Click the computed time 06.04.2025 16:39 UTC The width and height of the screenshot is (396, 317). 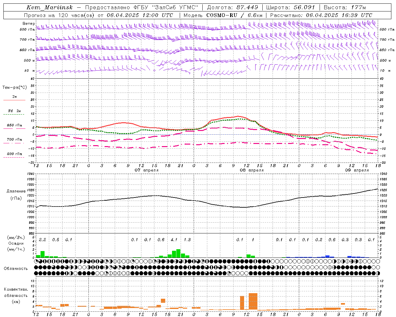click(339, 15)
